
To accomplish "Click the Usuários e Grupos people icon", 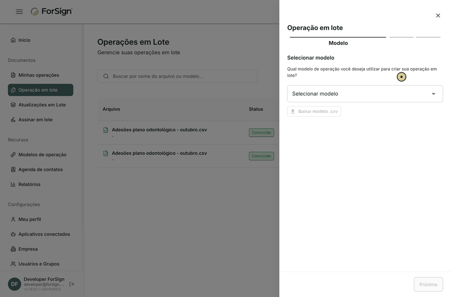I will tap(13, 264).
